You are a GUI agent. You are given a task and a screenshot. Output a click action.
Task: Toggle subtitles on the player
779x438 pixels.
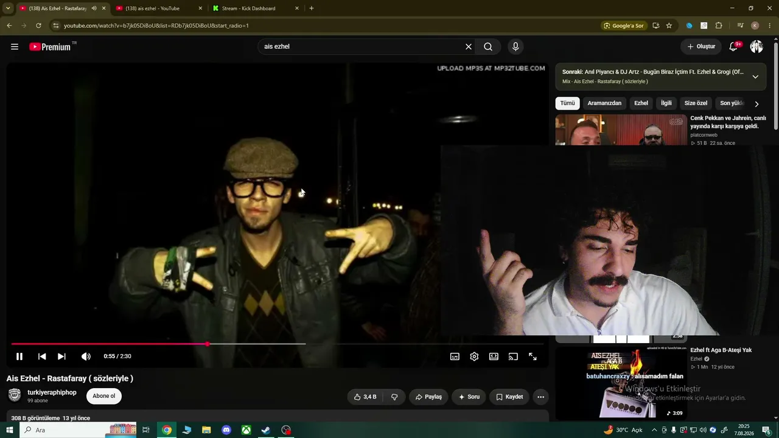point(455,356)
